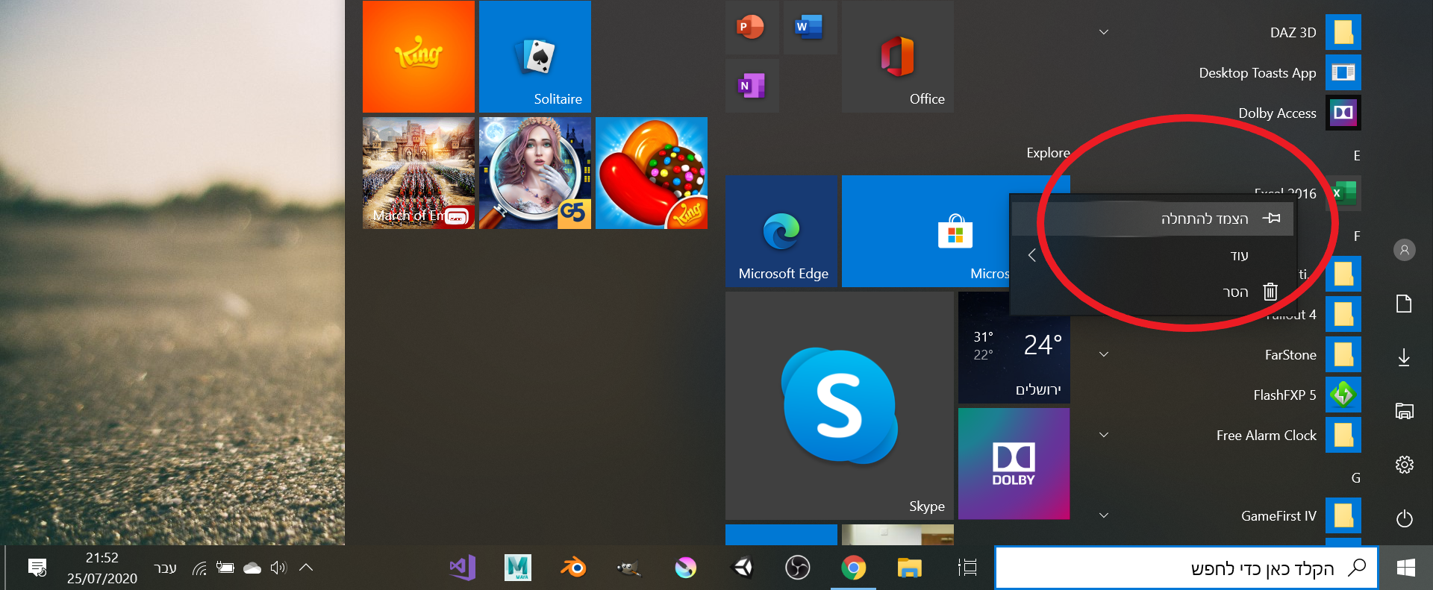Viewport: 1433px width, 590px height.
Task: Open the volume control in the tray
Action: point(278,568)
